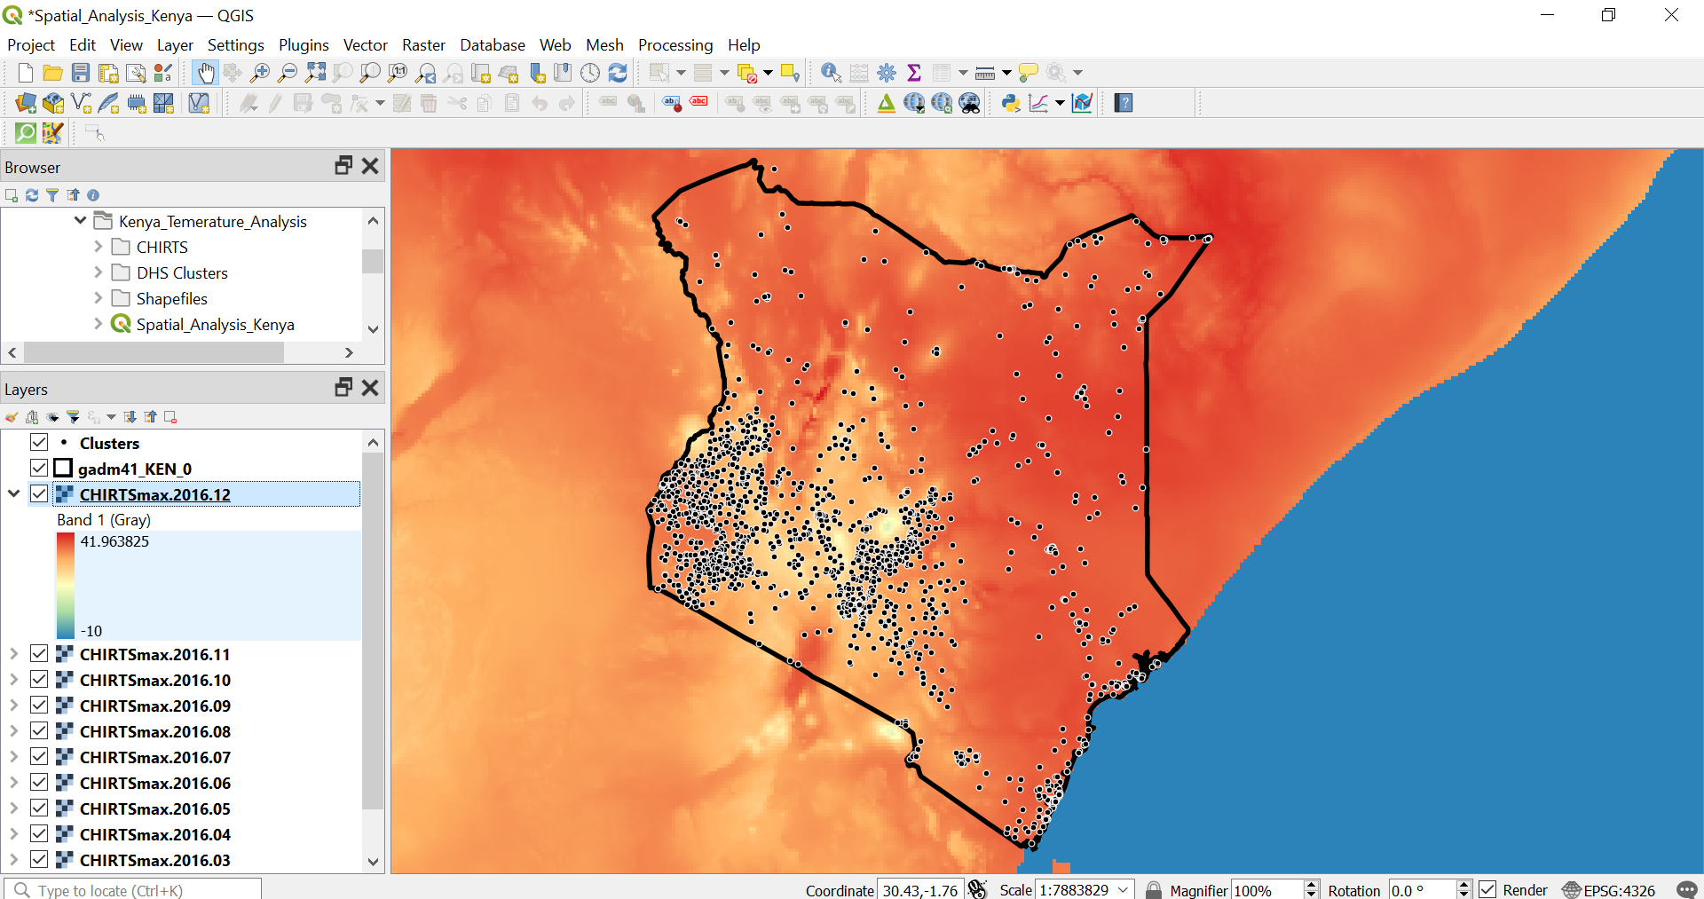The height and width of the screenshot is (899, 1704).
Task: Toggle visibility of CHIRTSmax.2016.11 layer
Action: click(39, 653)
